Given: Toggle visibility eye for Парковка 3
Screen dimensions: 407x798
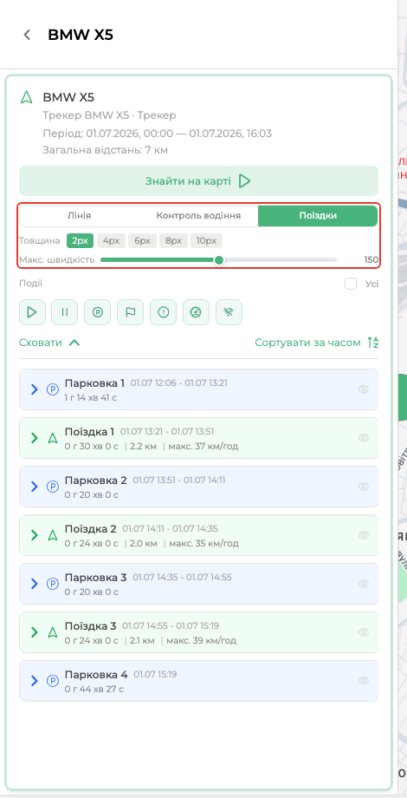Looking at the screenshot, I should pyautogui.click(x=364, y=584).
